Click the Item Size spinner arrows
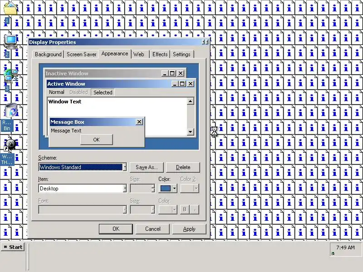The image size is (363, 272). pos(153,189)
